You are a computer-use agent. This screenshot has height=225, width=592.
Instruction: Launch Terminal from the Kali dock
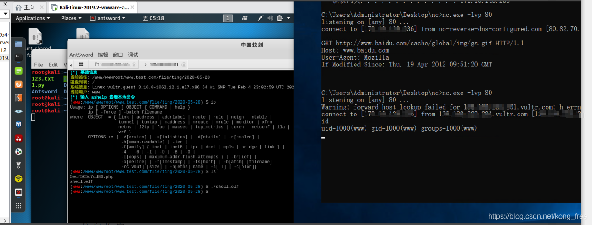click(18, 57)
